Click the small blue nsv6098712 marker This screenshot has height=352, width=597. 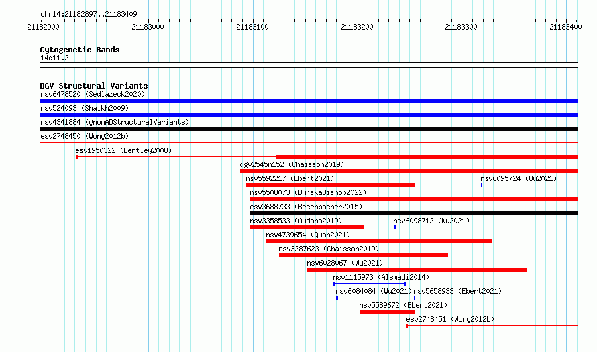[x=395, y=227]
